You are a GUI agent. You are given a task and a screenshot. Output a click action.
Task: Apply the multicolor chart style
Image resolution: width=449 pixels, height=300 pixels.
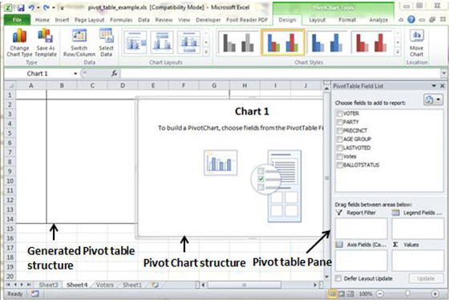click(x=282, y=43)
